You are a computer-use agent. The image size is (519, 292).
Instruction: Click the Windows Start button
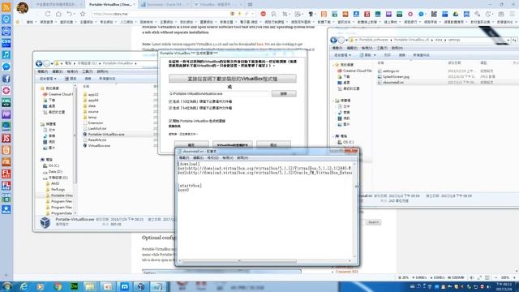[6, 286]
